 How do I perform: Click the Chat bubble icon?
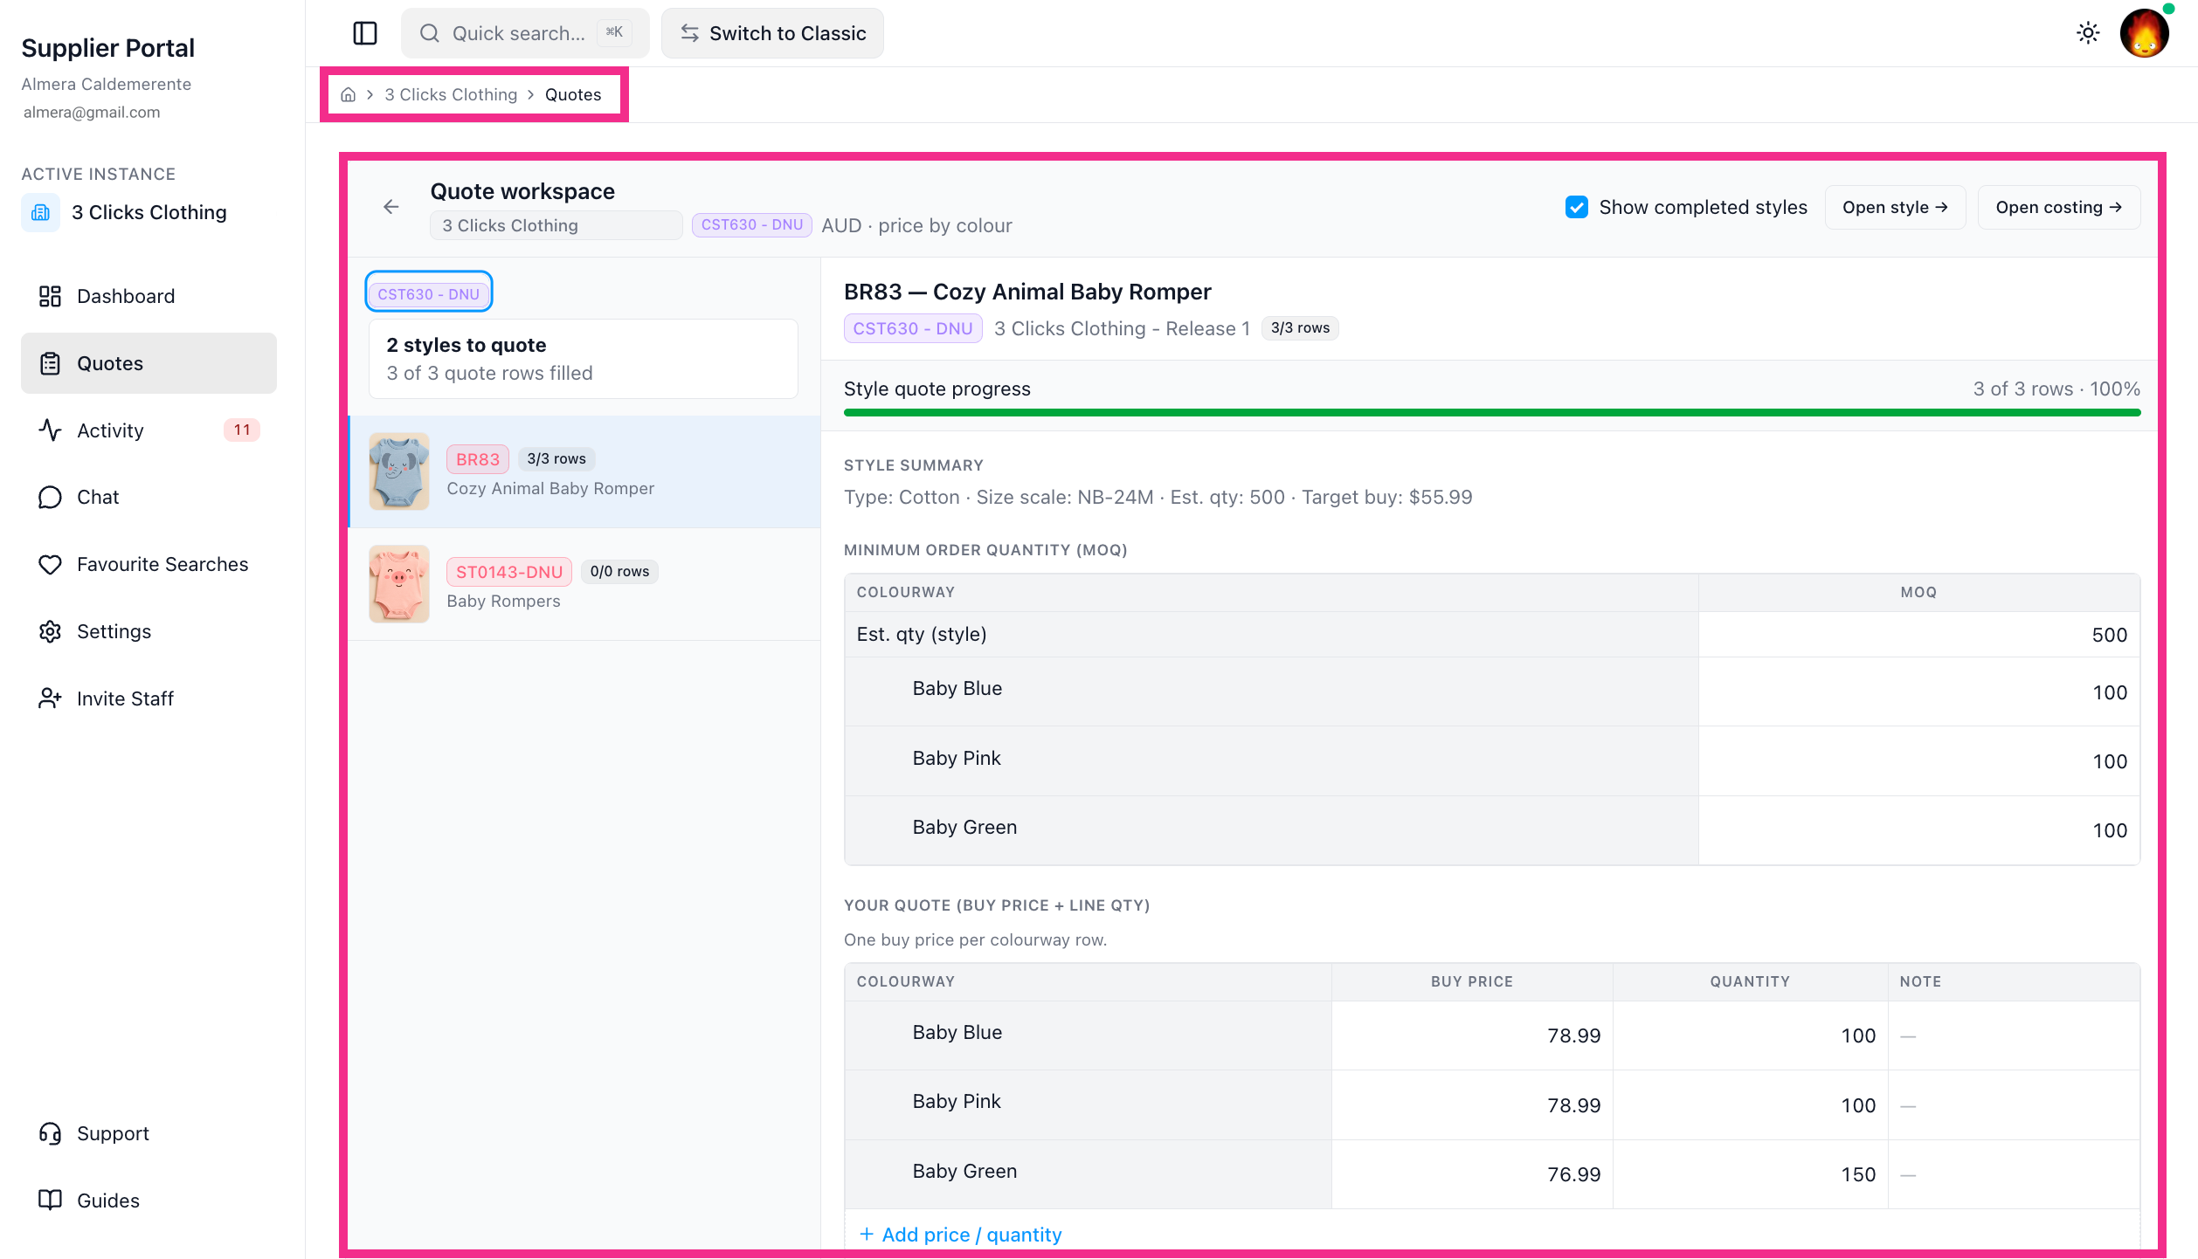(50, 497)
